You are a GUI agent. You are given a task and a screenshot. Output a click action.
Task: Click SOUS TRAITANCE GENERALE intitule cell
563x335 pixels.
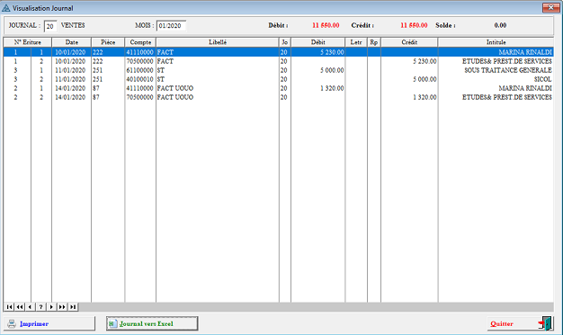coord(508,70)
